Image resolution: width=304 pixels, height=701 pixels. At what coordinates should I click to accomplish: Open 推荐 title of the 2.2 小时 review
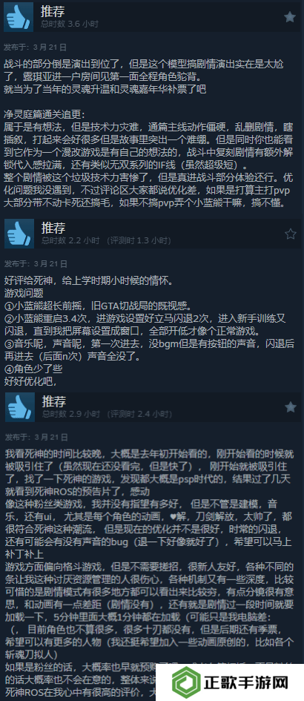(53, 228)
